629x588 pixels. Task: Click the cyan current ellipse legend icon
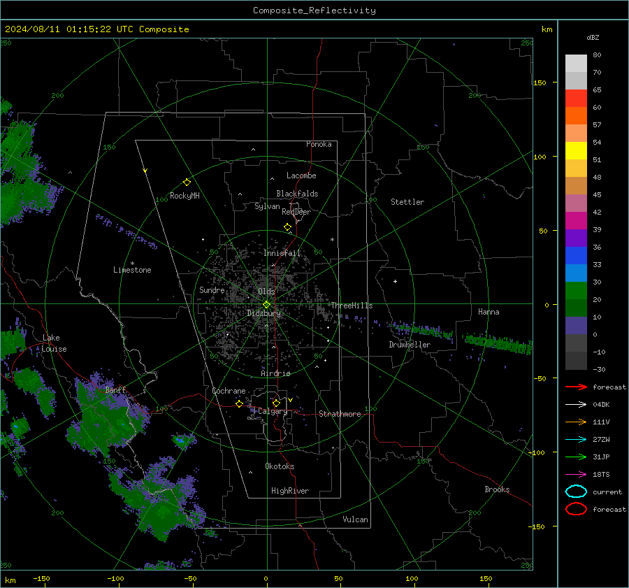(576, 492)
